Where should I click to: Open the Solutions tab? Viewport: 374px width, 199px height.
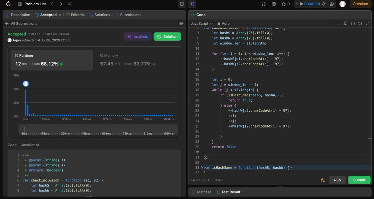(100, 15)
